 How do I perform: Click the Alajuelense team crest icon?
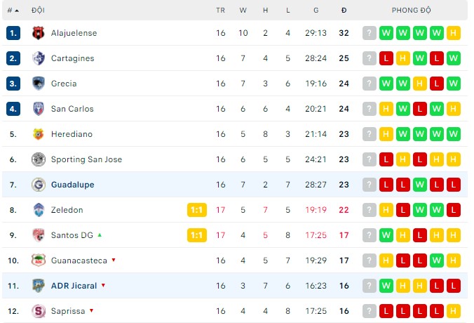[39, 33]
